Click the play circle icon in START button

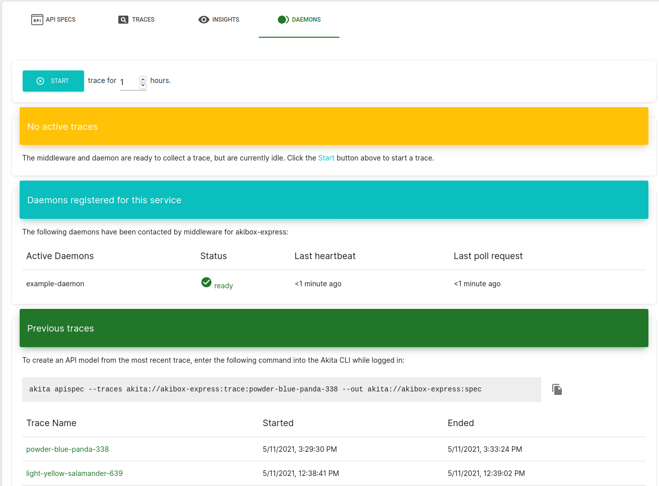(40, 81)
